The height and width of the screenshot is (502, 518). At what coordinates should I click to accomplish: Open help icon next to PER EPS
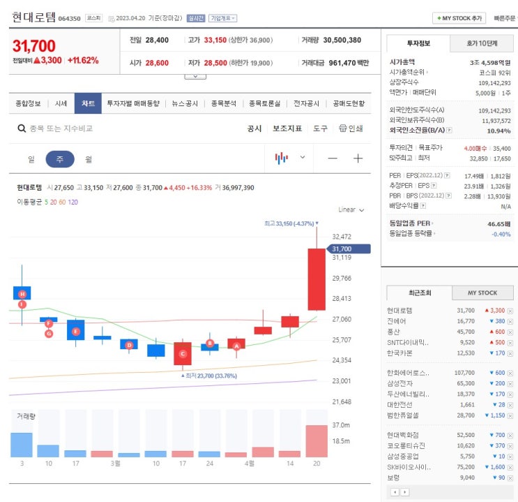[447, 175]
